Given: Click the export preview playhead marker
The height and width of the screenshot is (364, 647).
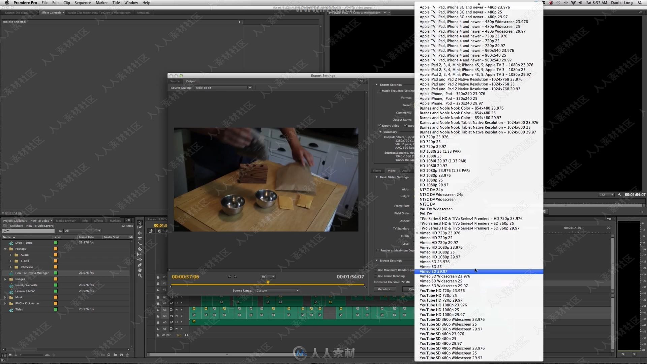Looking at the screenshot, I should (268, 282).
